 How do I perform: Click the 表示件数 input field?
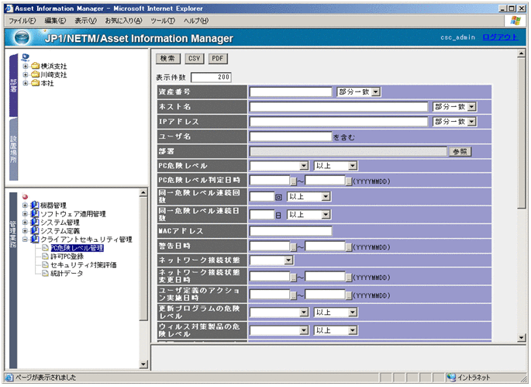coord(211,78)
